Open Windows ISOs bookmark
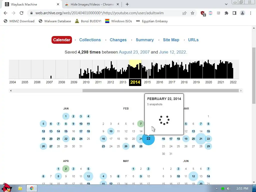Image resolution: width=256 pixels, height=192 pixels. pyautogui.click(x=118, y=21)
